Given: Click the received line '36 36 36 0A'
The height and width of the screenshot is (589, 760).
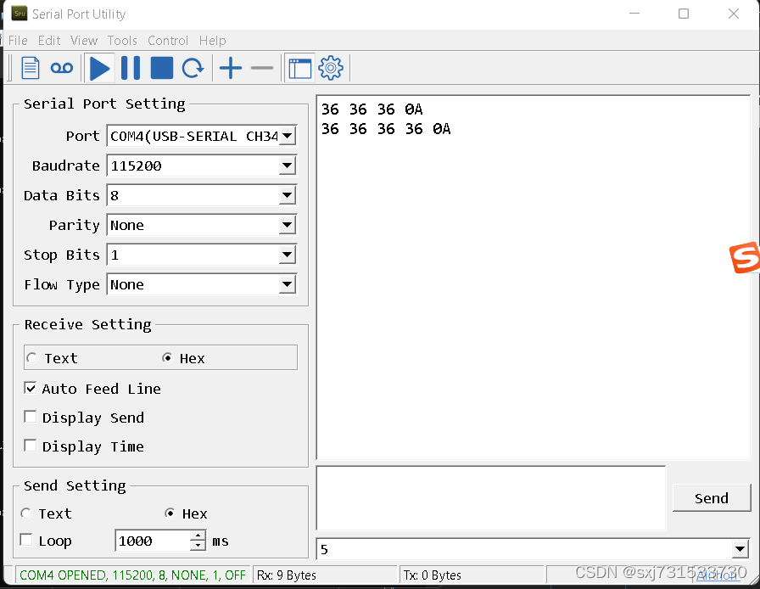Looking at the screenshot, I should coord(372,109).
